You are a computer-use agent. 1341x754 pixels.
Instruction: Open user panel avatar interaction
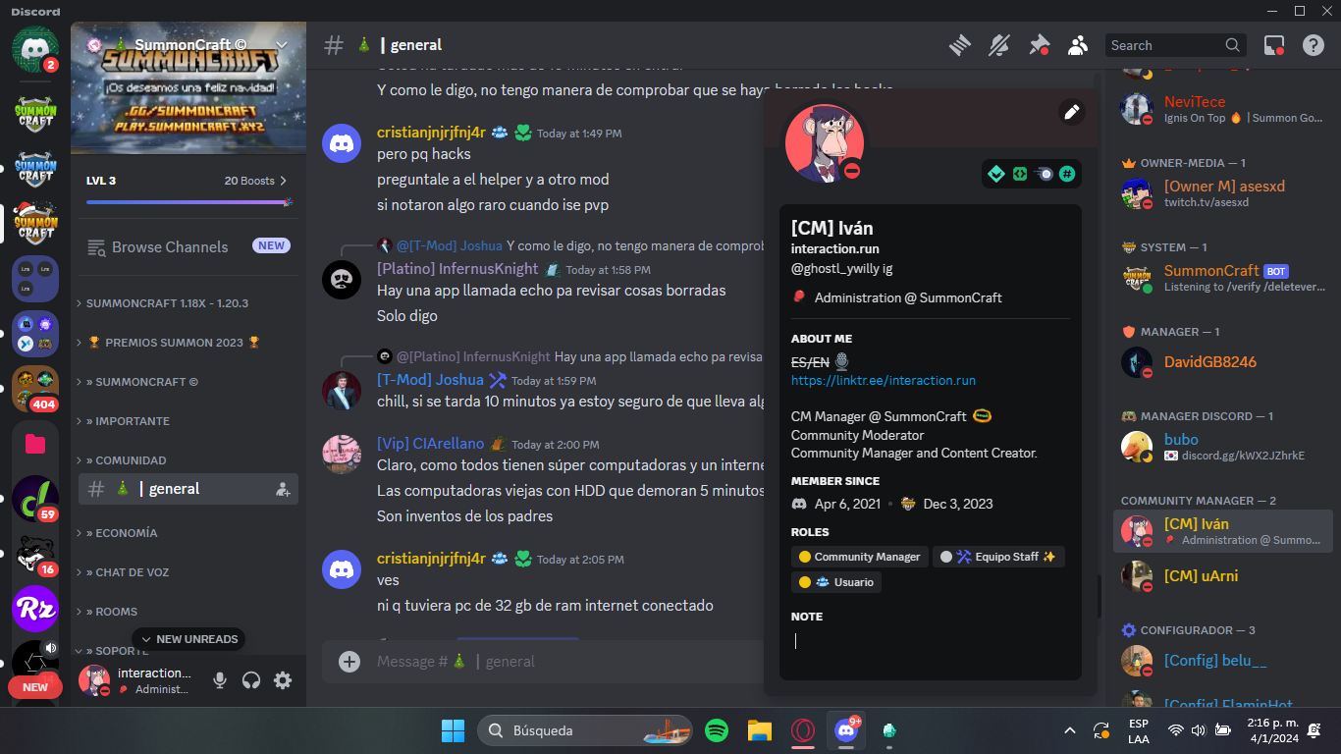tap(94, 680)
